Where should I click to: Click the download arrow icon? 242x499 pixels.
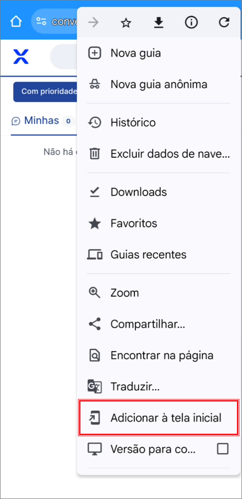pyautogui.click(x=159, y=22)
